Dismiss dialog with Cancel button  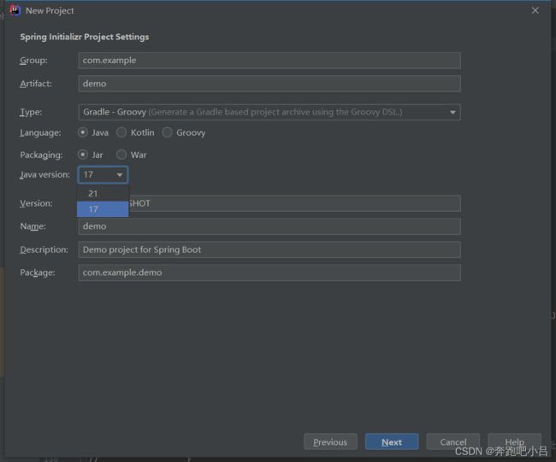tap(453, 442)
